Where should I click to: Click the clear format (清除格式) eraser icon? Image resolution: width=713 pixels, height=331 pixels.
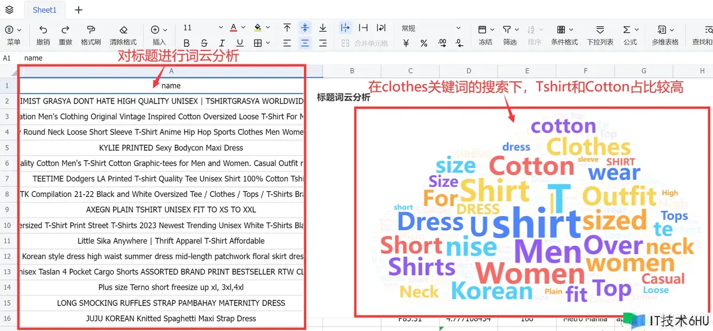click(x=123, y=29)
